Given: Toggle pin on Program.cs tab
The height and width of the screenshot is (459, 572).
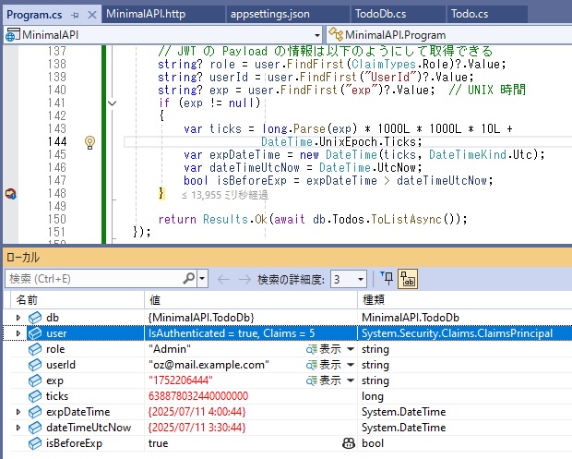Looking at the screenshot, I should click(x=75, y=15).
